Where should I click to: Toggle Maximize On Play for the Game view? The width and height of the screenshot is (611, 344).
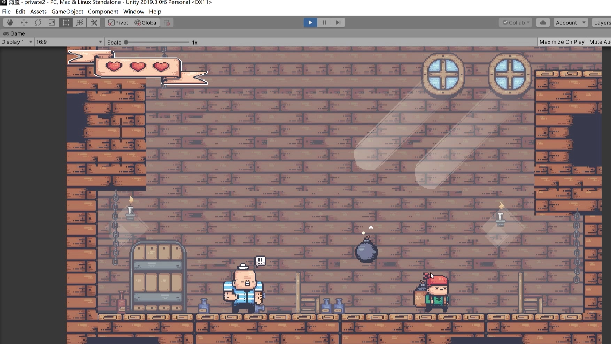(562, 41)
